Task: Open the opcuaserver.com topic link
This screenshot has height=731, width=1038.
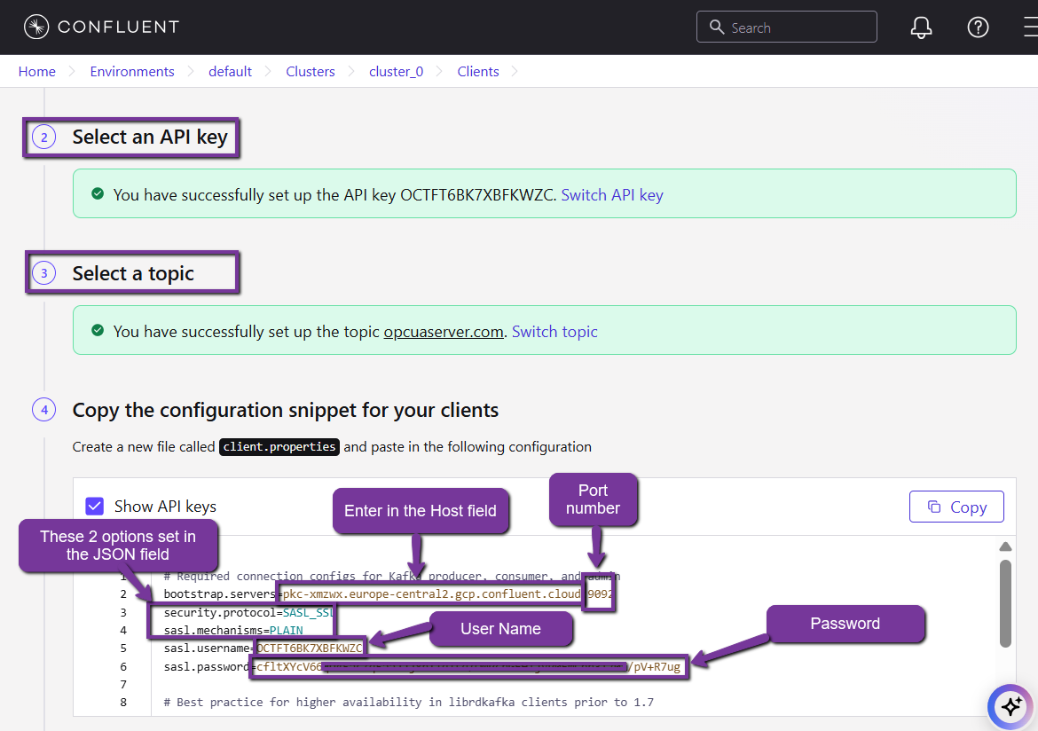Action: pos(444,332)
